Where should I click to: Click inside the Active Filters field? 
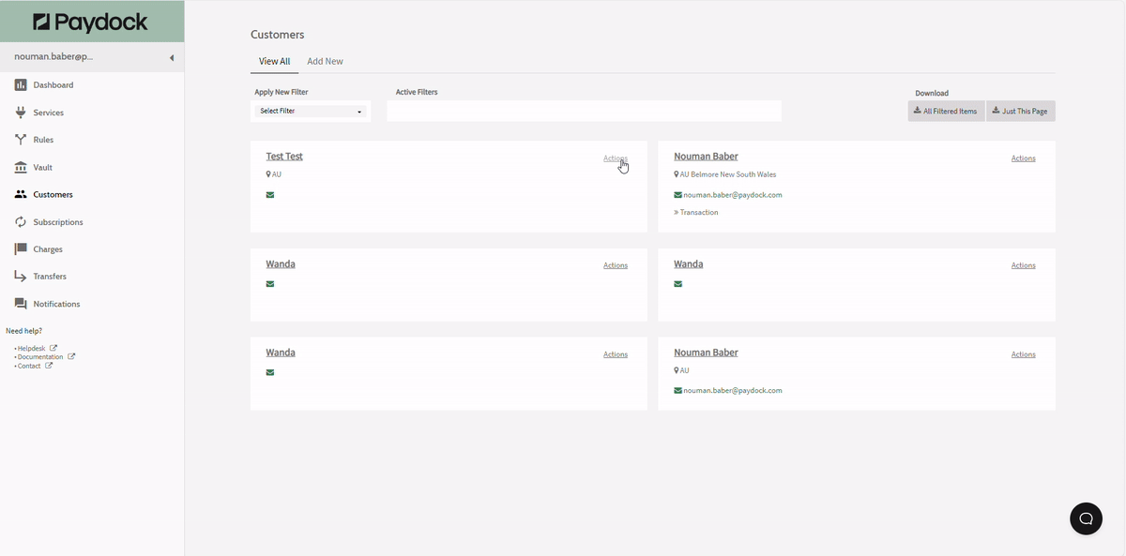pyautogui.click(x=584, y=112)
